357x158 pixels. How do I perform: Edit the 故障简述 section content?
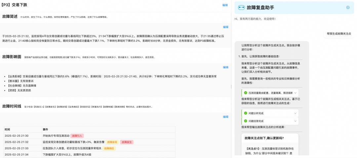[x=225, y=27]
